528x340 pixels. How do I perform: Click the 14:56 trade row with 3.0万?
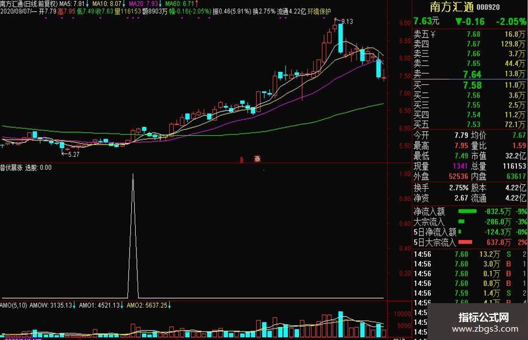point(469,264)
